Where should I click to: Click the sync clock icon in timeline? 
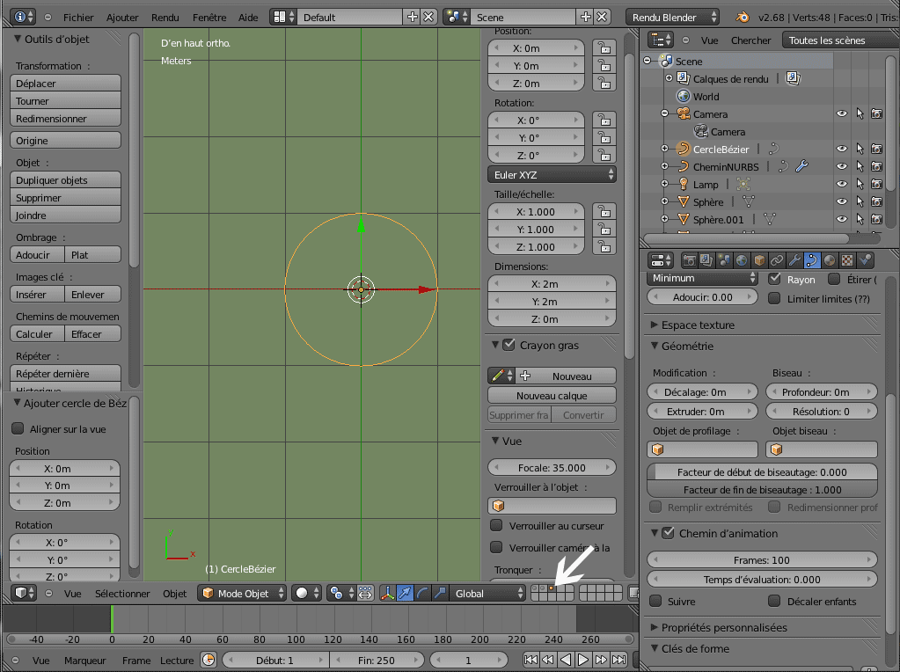(209, 660)
